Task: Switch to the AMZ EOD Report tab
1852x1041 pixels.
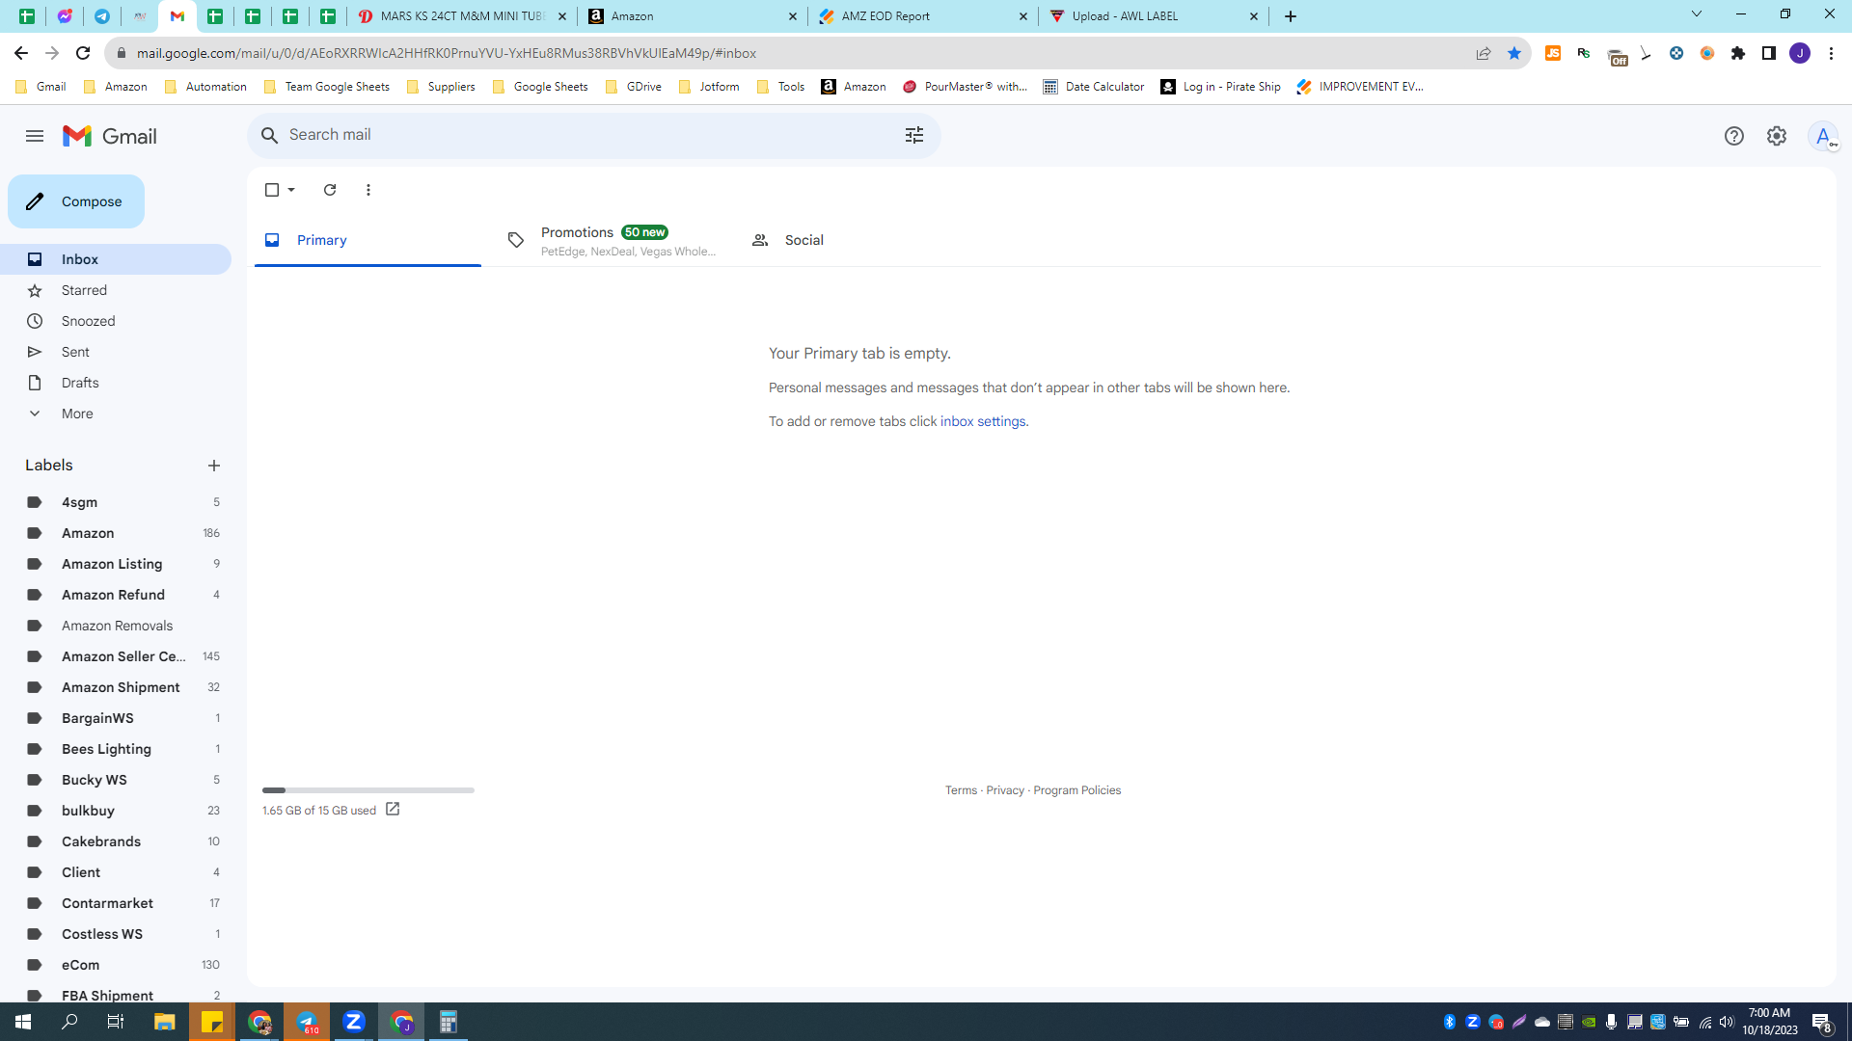Action: click(x=924, y=16)
